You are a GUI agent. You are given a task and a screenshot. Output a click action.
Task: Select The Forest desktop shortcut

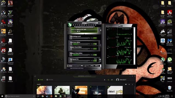click(10, 32)
